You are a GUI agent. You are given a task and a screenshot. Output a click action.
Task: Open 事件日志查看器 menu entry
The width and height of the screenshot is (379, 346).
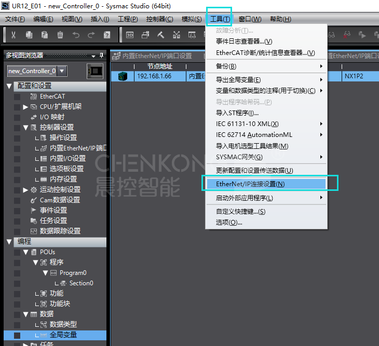point(243,41)
